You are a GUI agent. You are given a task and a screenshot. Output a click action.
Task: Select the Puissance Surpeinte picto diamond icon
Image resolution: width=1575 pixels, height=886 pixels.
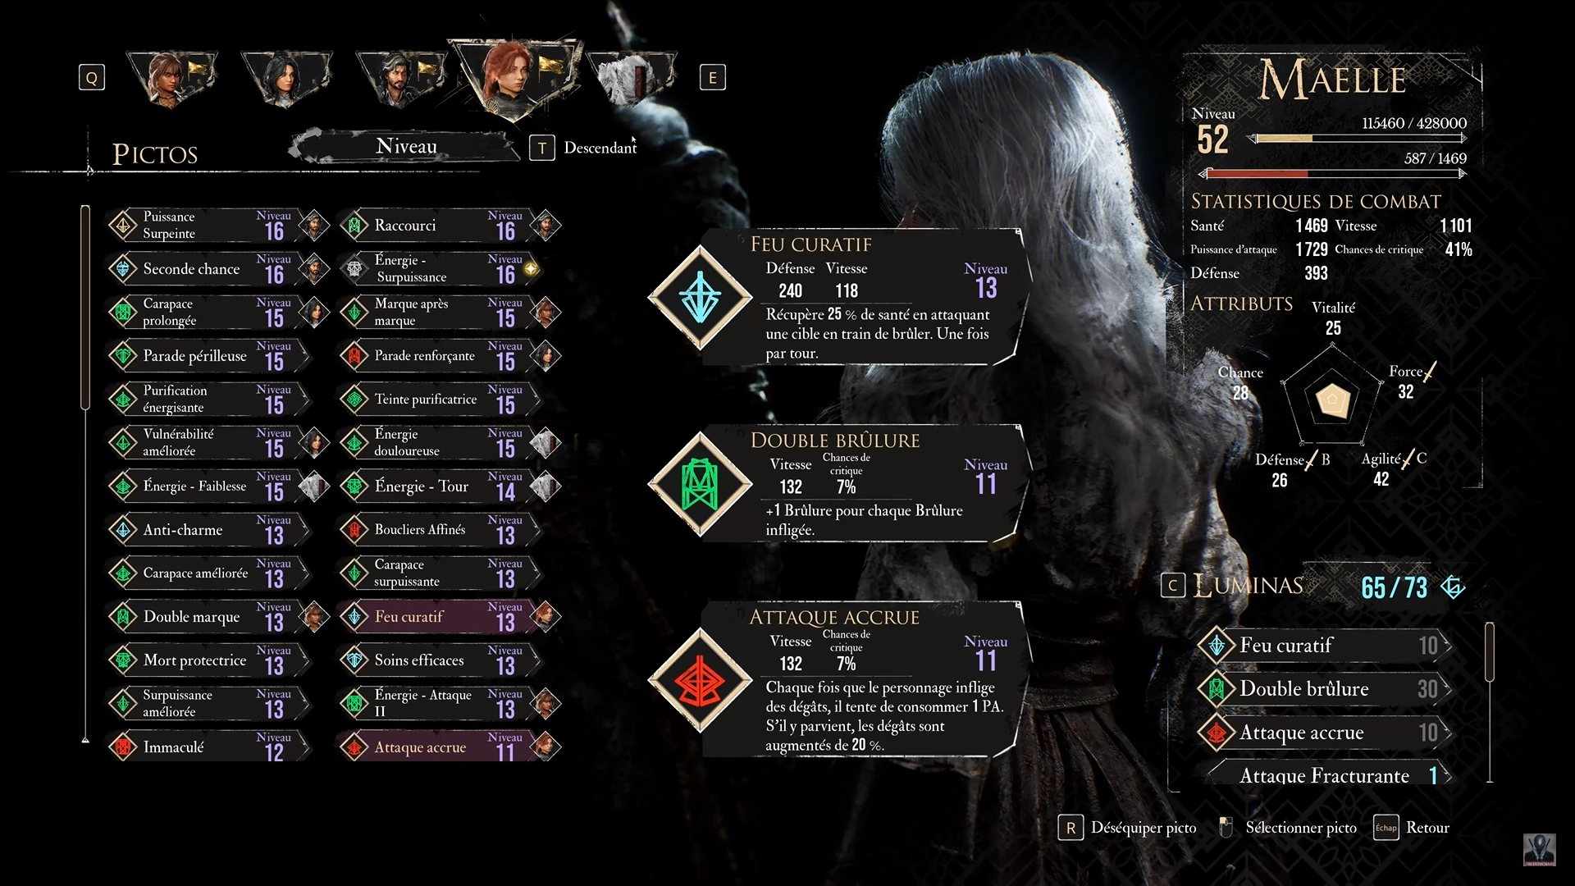(123, 226)
